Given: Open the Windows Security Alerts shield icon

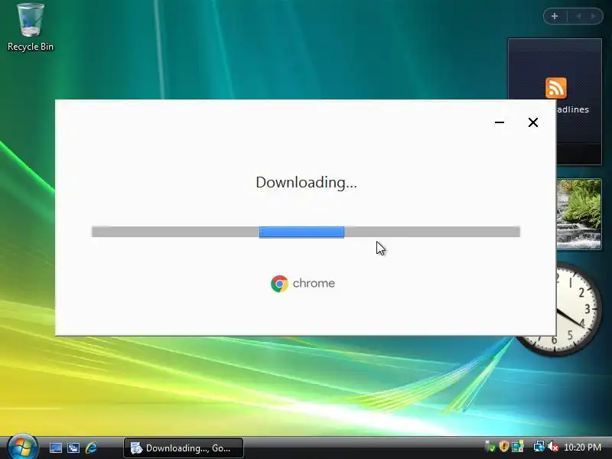Looking at the screenshot, I should [x=504, y=446].
